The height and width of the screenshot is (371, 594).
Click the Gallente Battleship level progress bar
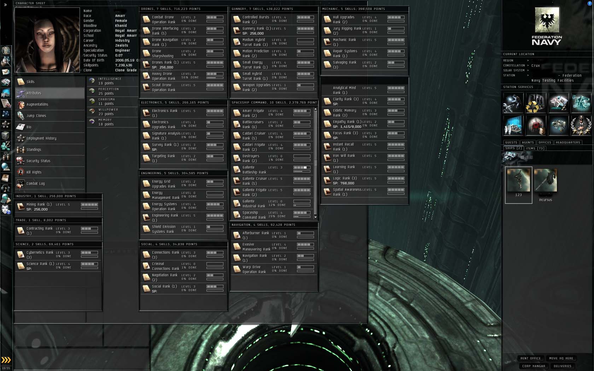point(302,167)
